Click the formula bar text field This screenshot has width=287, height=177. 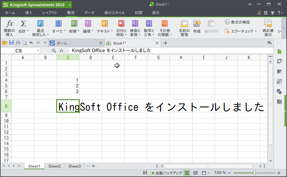(171, 51)
